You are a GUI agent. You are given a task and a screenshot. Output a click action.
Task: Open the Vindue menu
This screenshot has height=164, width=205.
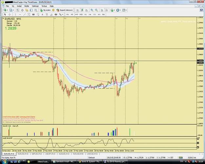click(44, 6)
